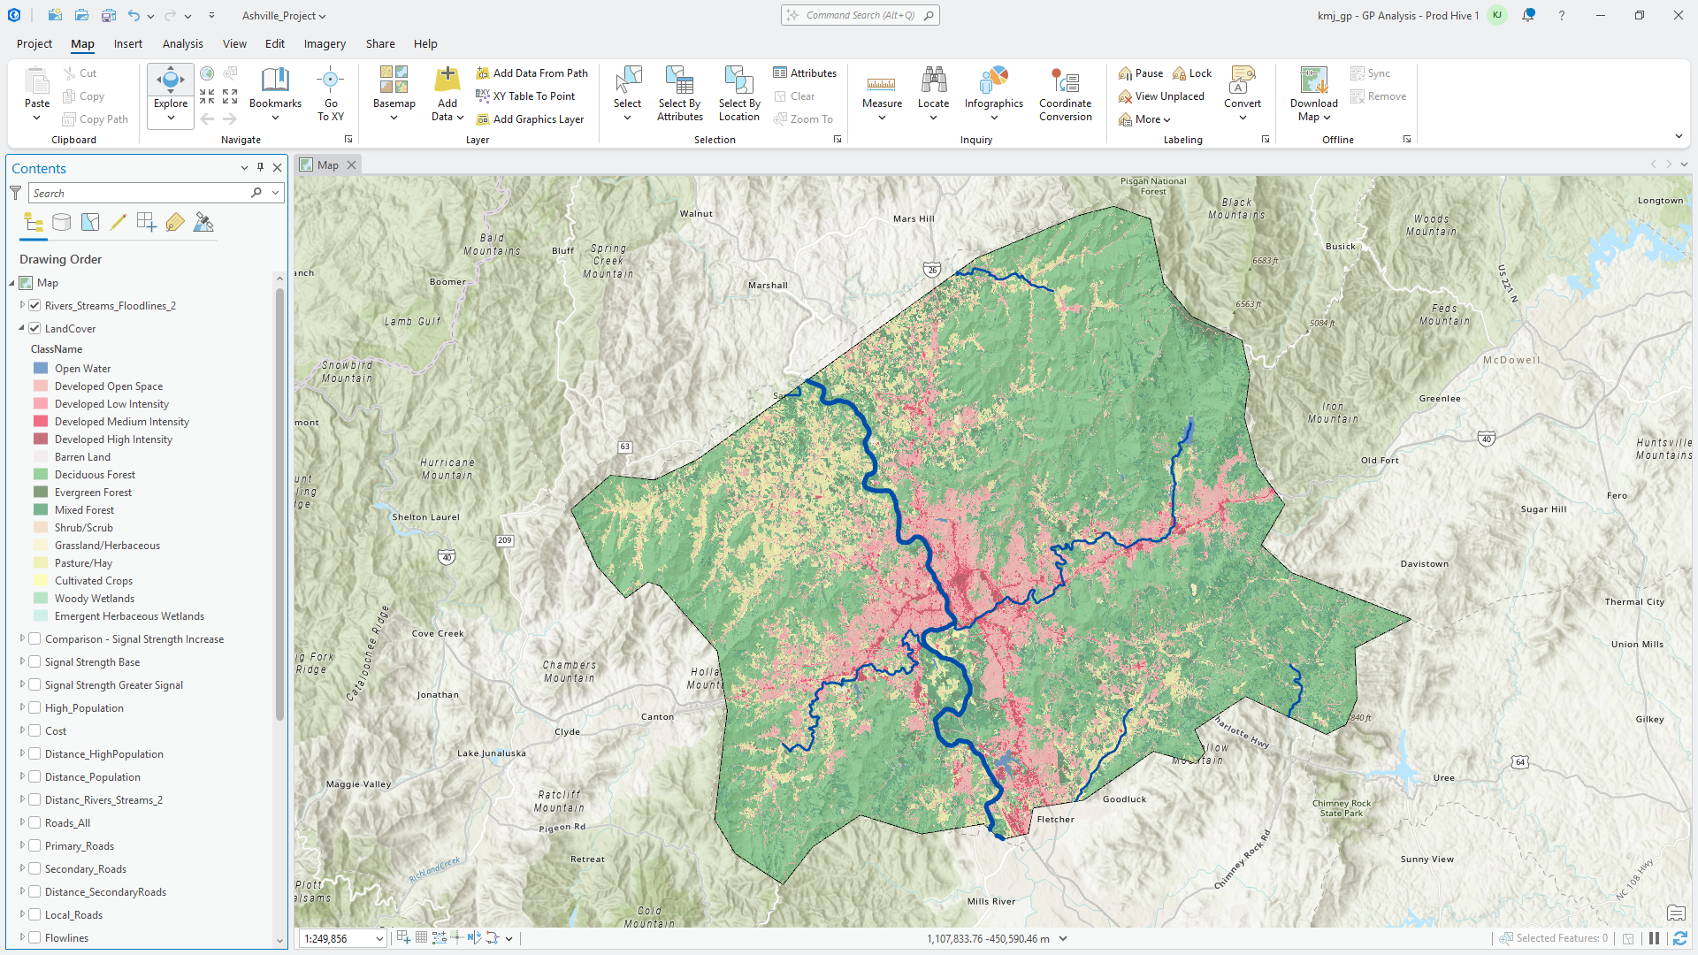Click the Locate binoculars icon

click(x=933, y=81)
